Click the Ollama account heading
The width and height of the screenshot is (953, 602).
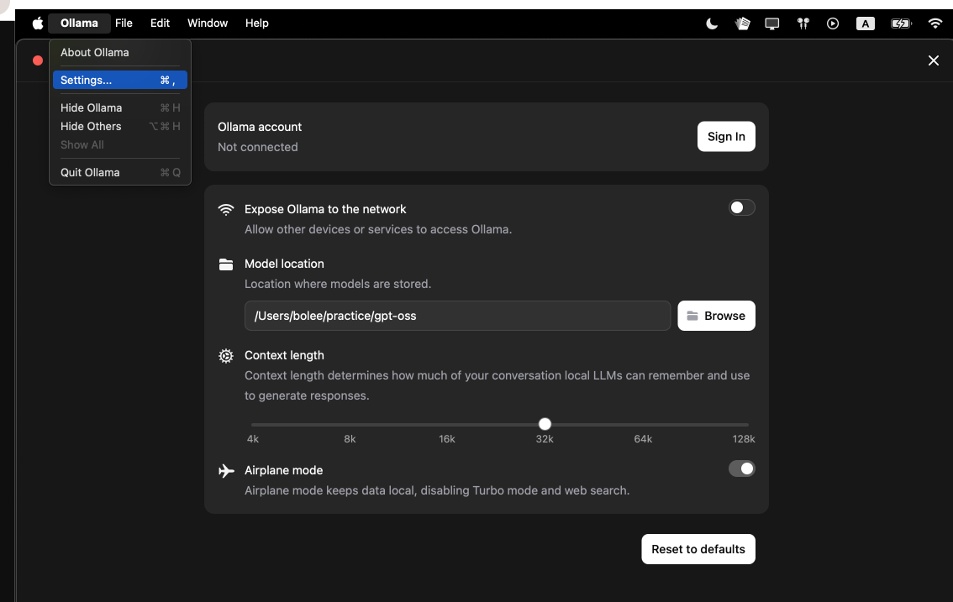click(260, 127)
